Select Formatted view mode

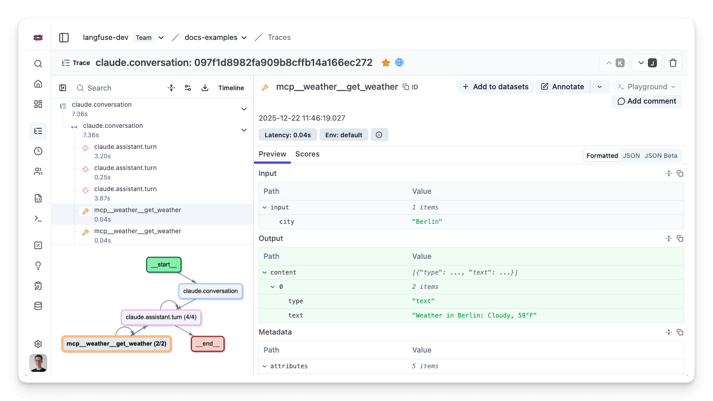602,156
